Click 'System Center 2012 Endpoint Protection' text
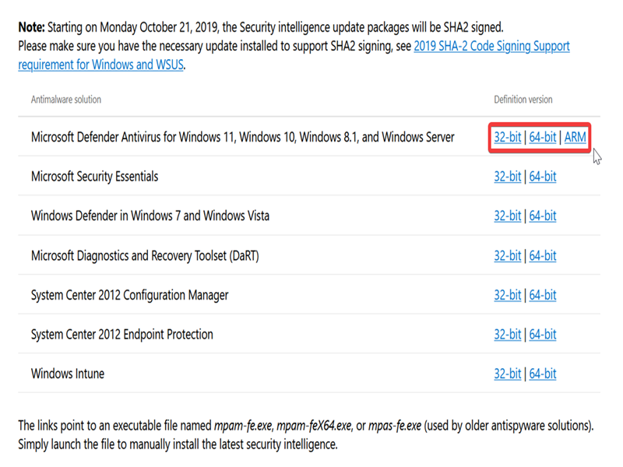623x467 pixels. click(122, 335)
